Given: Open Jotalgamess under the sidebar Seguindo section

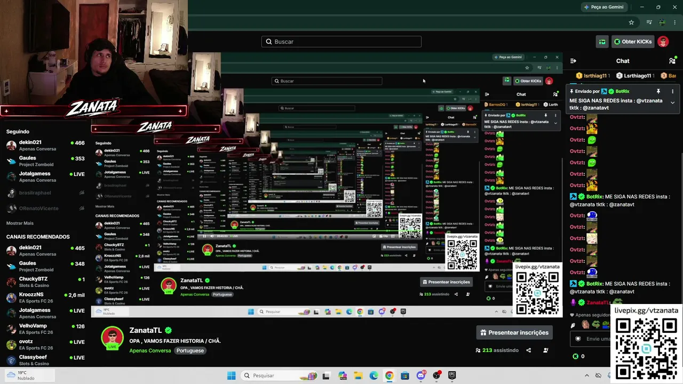Looking at the screenshot, I should coord(45,177).
